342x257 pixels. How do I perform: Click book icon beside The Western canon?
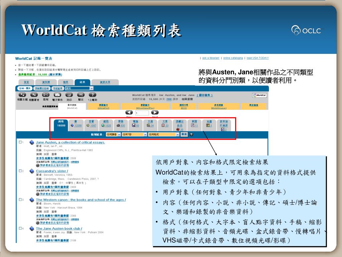[32, 200]
